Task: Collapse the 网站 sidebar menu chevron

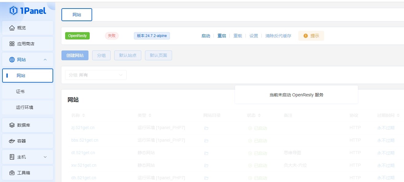Action: (45, 60)
